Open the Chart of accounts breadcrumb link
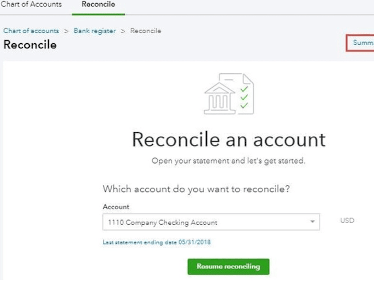This screenshot has width=374, height=281. tap(31, 31)
